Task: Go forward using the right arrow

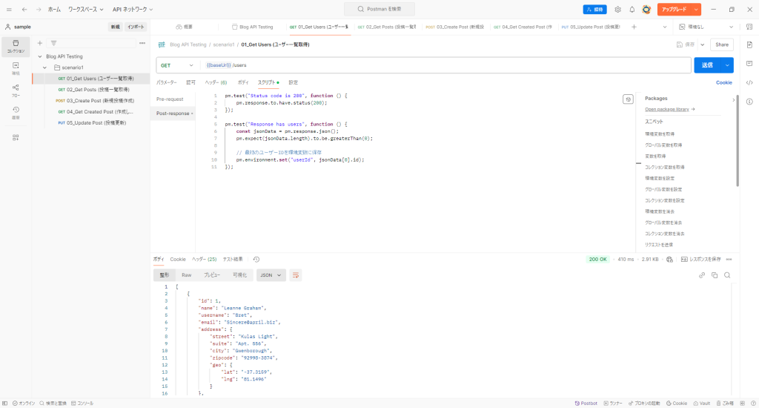Action: click(39, 9)
